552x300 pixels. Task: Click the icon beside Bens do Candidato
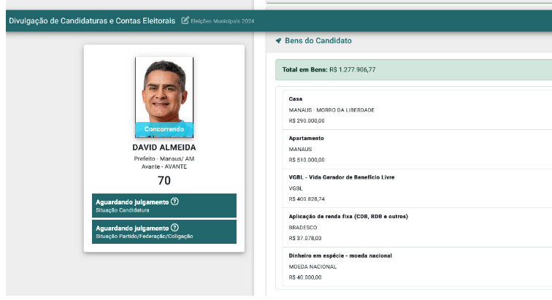(x=278, y=41)
